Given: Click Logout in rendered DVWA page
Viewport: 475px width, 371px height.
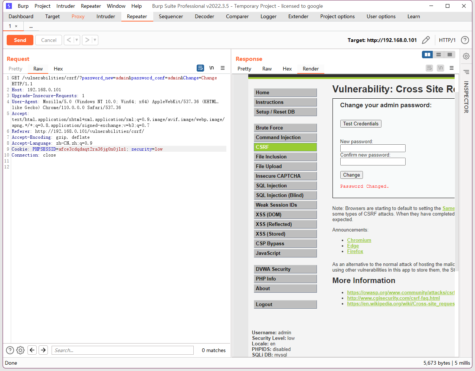Looking at the screenshot, I should (285, 304).
